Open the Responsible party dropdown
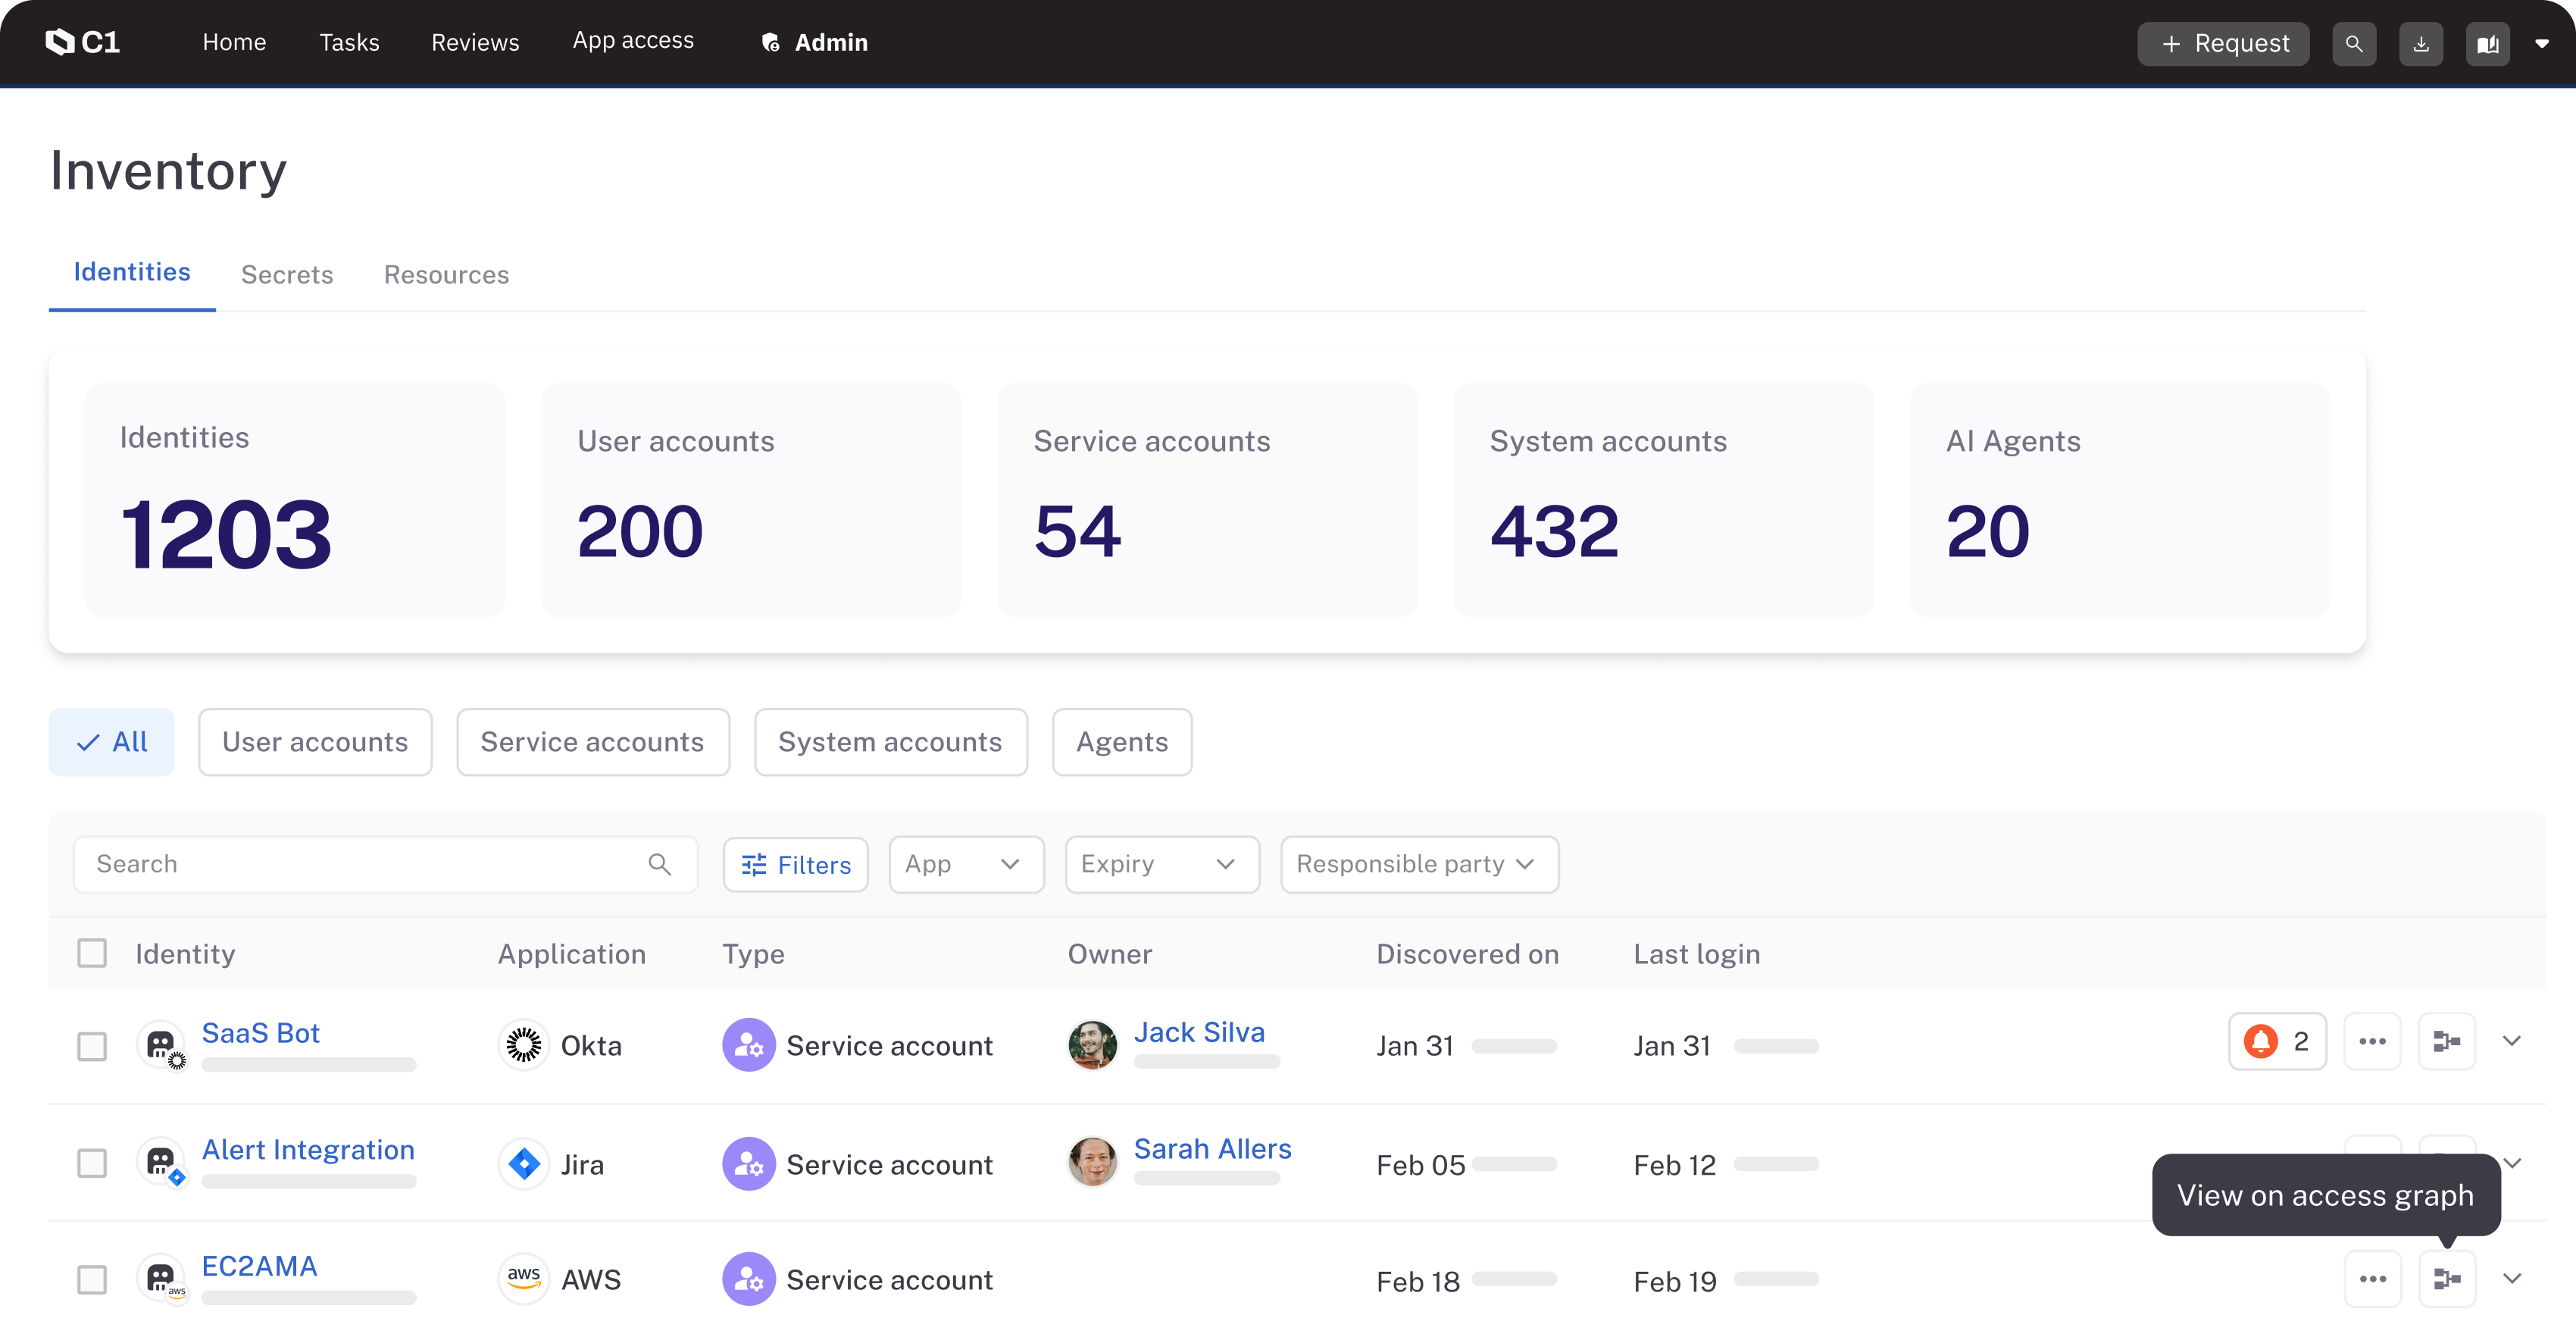The image size is (2576, 1334). pos(1419,863)
